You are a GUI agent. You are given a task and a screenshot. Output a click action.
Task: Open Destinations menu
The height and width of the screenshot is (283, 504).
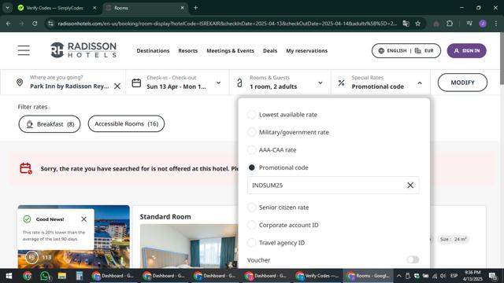[x=153, y=50]
